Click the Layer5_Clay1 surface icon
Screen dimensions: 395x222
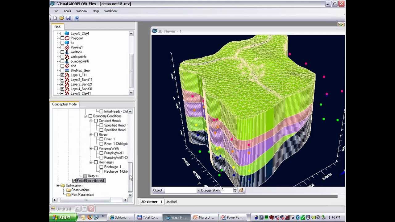(67, 34)
